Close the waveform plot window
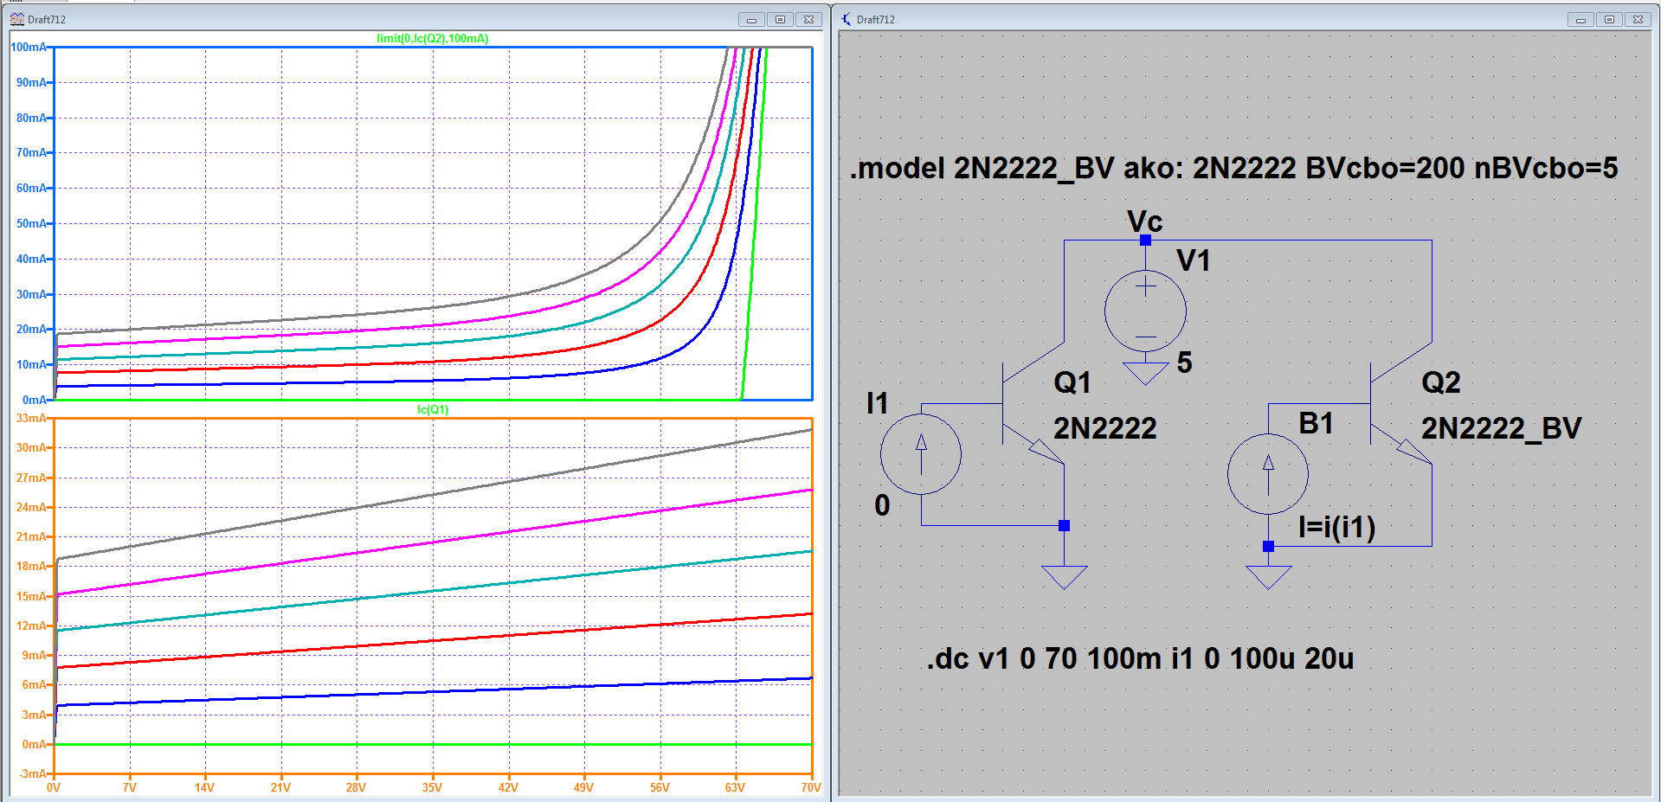 coord(808,19)
